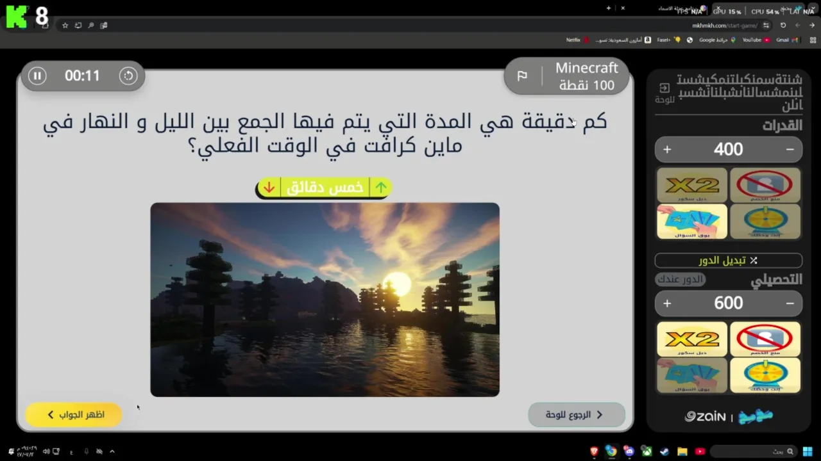
Task: Click the Minecraft 100 نقطة category label
Action: [586, 76]
